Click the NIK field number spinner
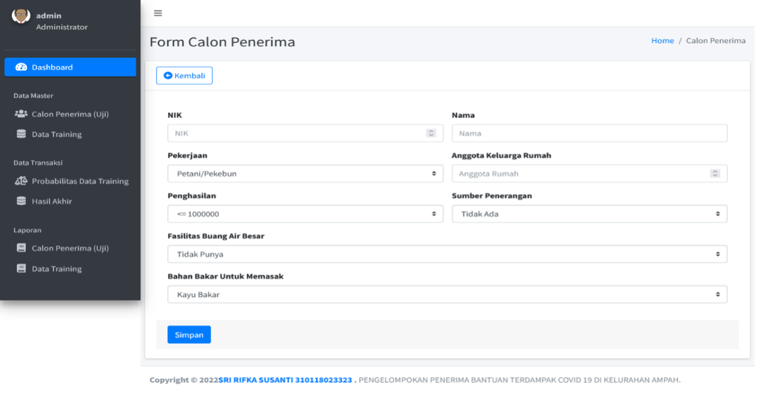The image size is (757, 394). pos(431,133)
